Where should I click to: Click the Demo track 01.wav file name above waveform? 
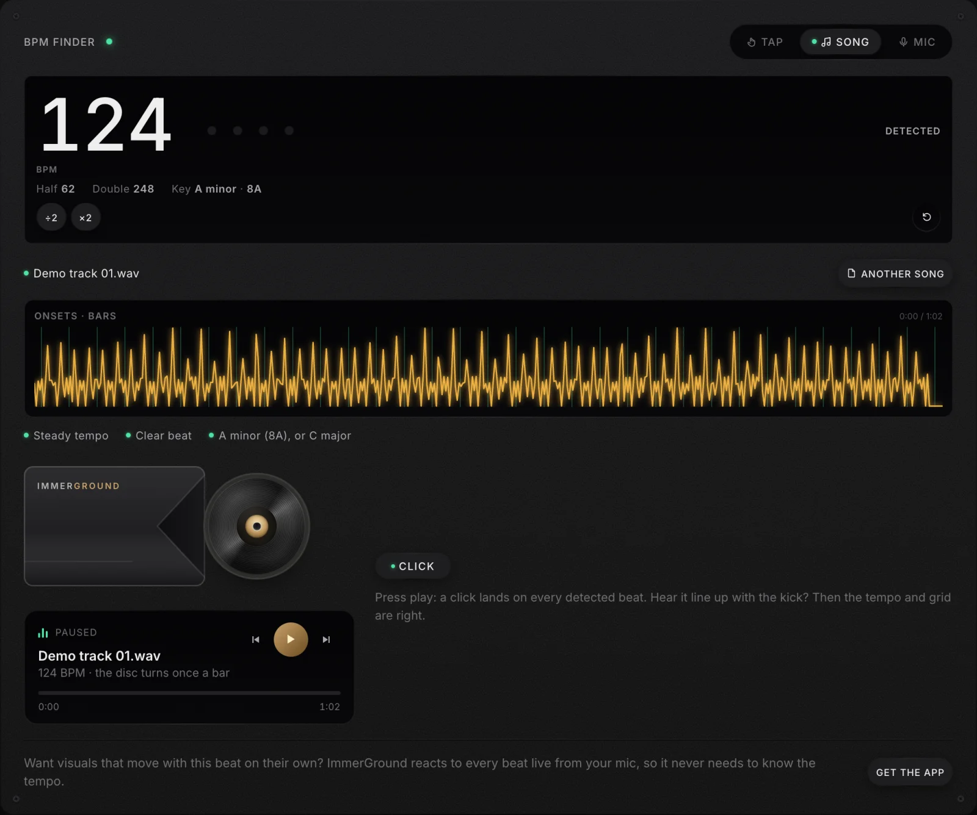click(86, 273)
